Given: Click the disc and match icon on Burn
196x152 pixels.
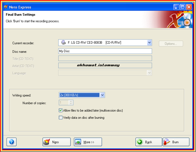Looking at the screenshot, I should (167, 142).
